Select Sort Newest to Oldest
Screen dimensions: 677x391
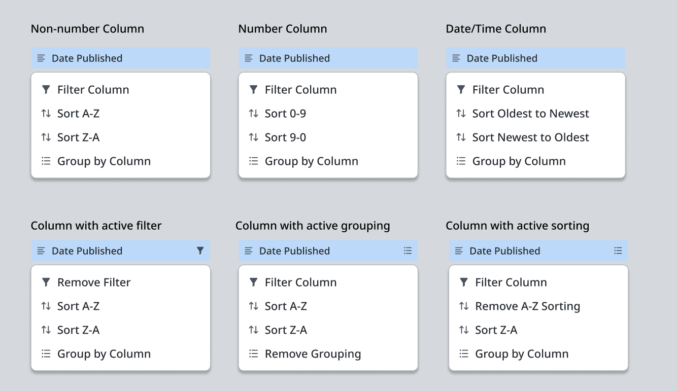click(x=530, y=137)
